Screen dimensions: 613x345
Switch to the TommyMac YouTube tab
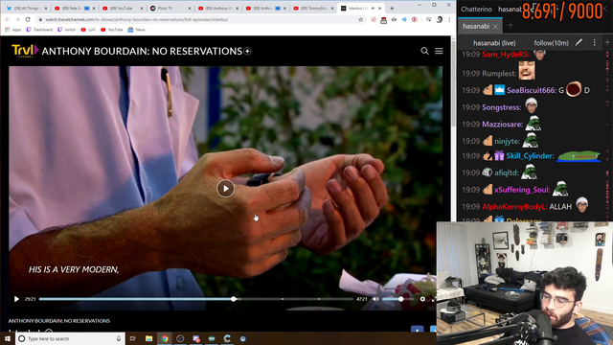coord(313,8)
